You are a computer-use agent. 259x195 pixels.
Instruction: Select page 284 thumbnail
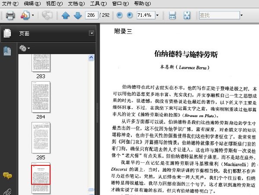[x=41, y=97]
